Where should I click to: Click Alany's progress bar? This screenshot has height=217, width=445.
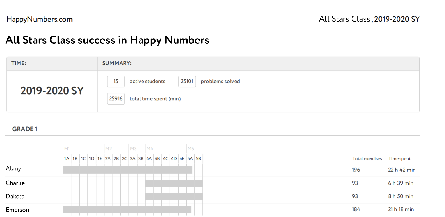pos(128,170)
